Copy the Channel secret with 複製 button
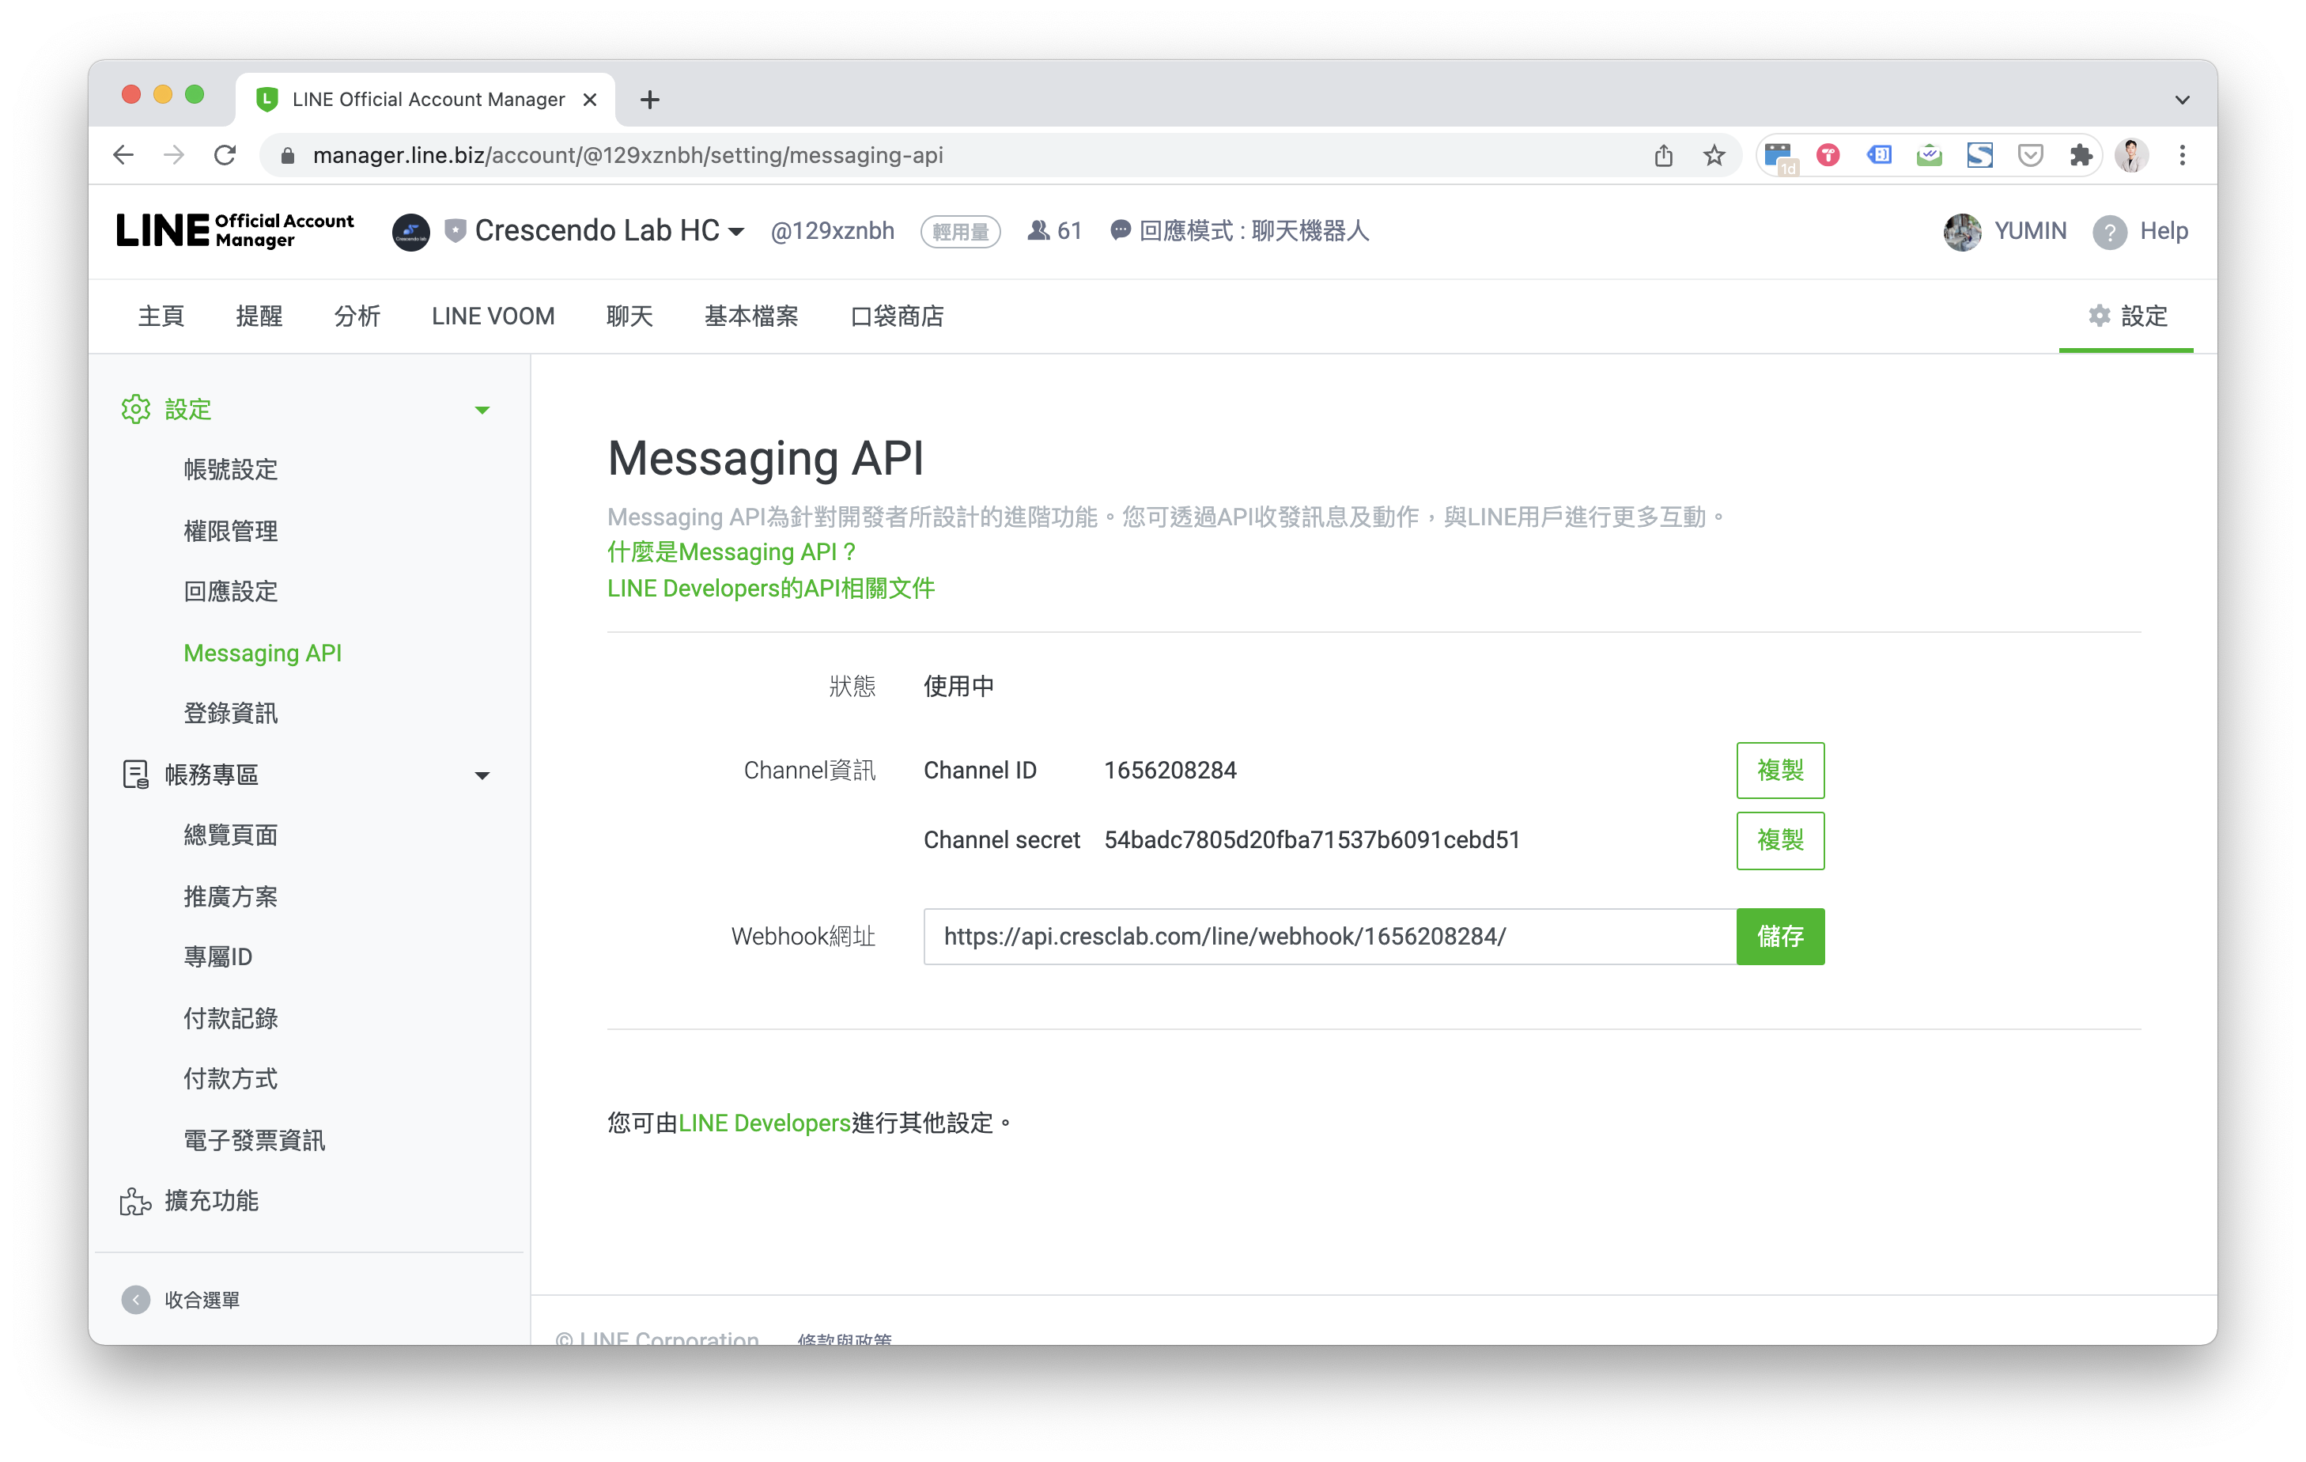Screen dimensions: 2306x1462 click(1779, 840)
